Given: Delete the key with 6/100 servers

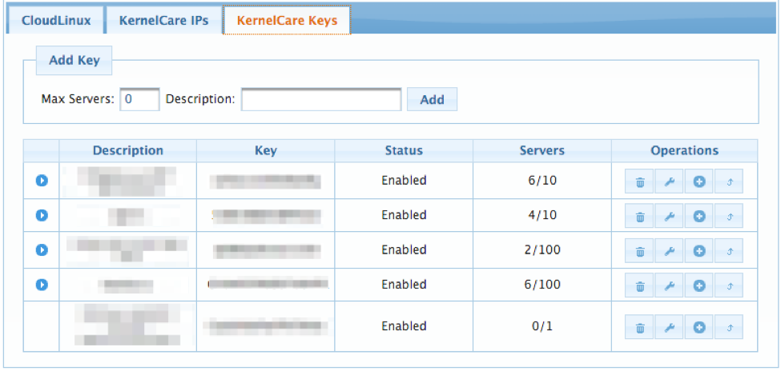Looking at the screenshot, I should pos(639,285).
